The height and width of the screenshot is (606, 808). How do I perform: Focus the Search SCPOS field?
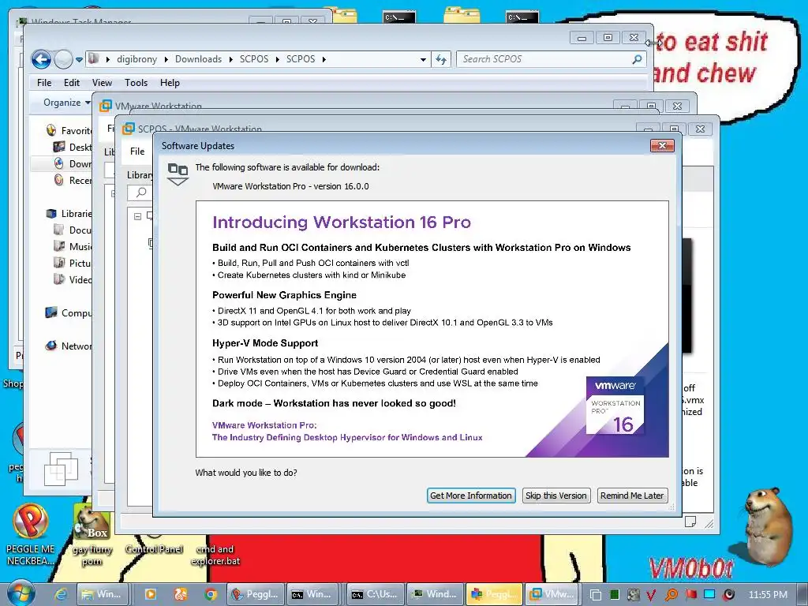pos(544,59)
